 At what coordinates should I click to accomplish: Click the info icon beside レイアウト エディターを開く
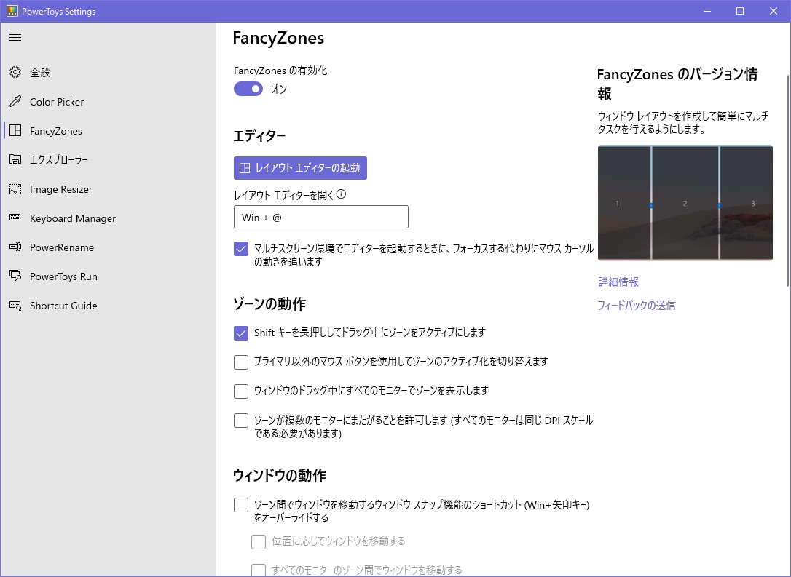tap(341, 194)
